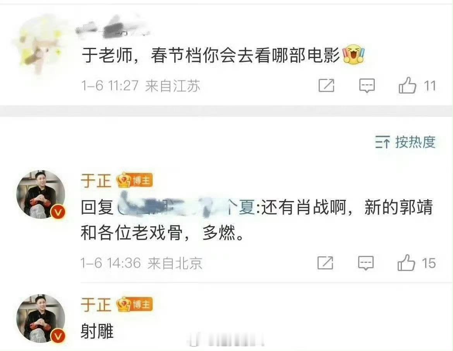The image size is (453, 351).
Task: Tap the blurred username of the top commenter
Action: click(x=113, y=27)
